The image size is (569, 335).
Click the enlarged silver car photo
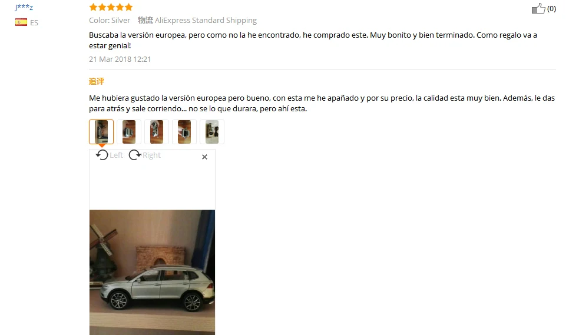152,272
